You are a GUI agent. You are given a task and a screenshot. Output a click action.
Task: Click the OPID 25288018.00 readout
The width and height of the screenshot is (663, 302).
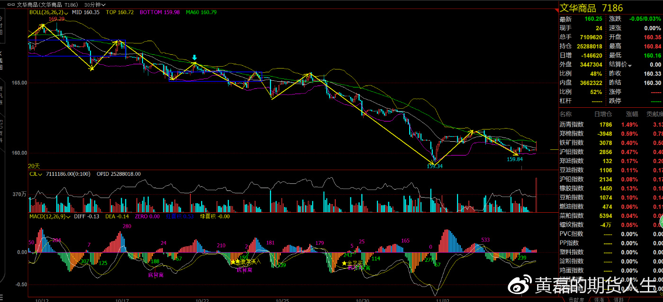click(119, 174)
